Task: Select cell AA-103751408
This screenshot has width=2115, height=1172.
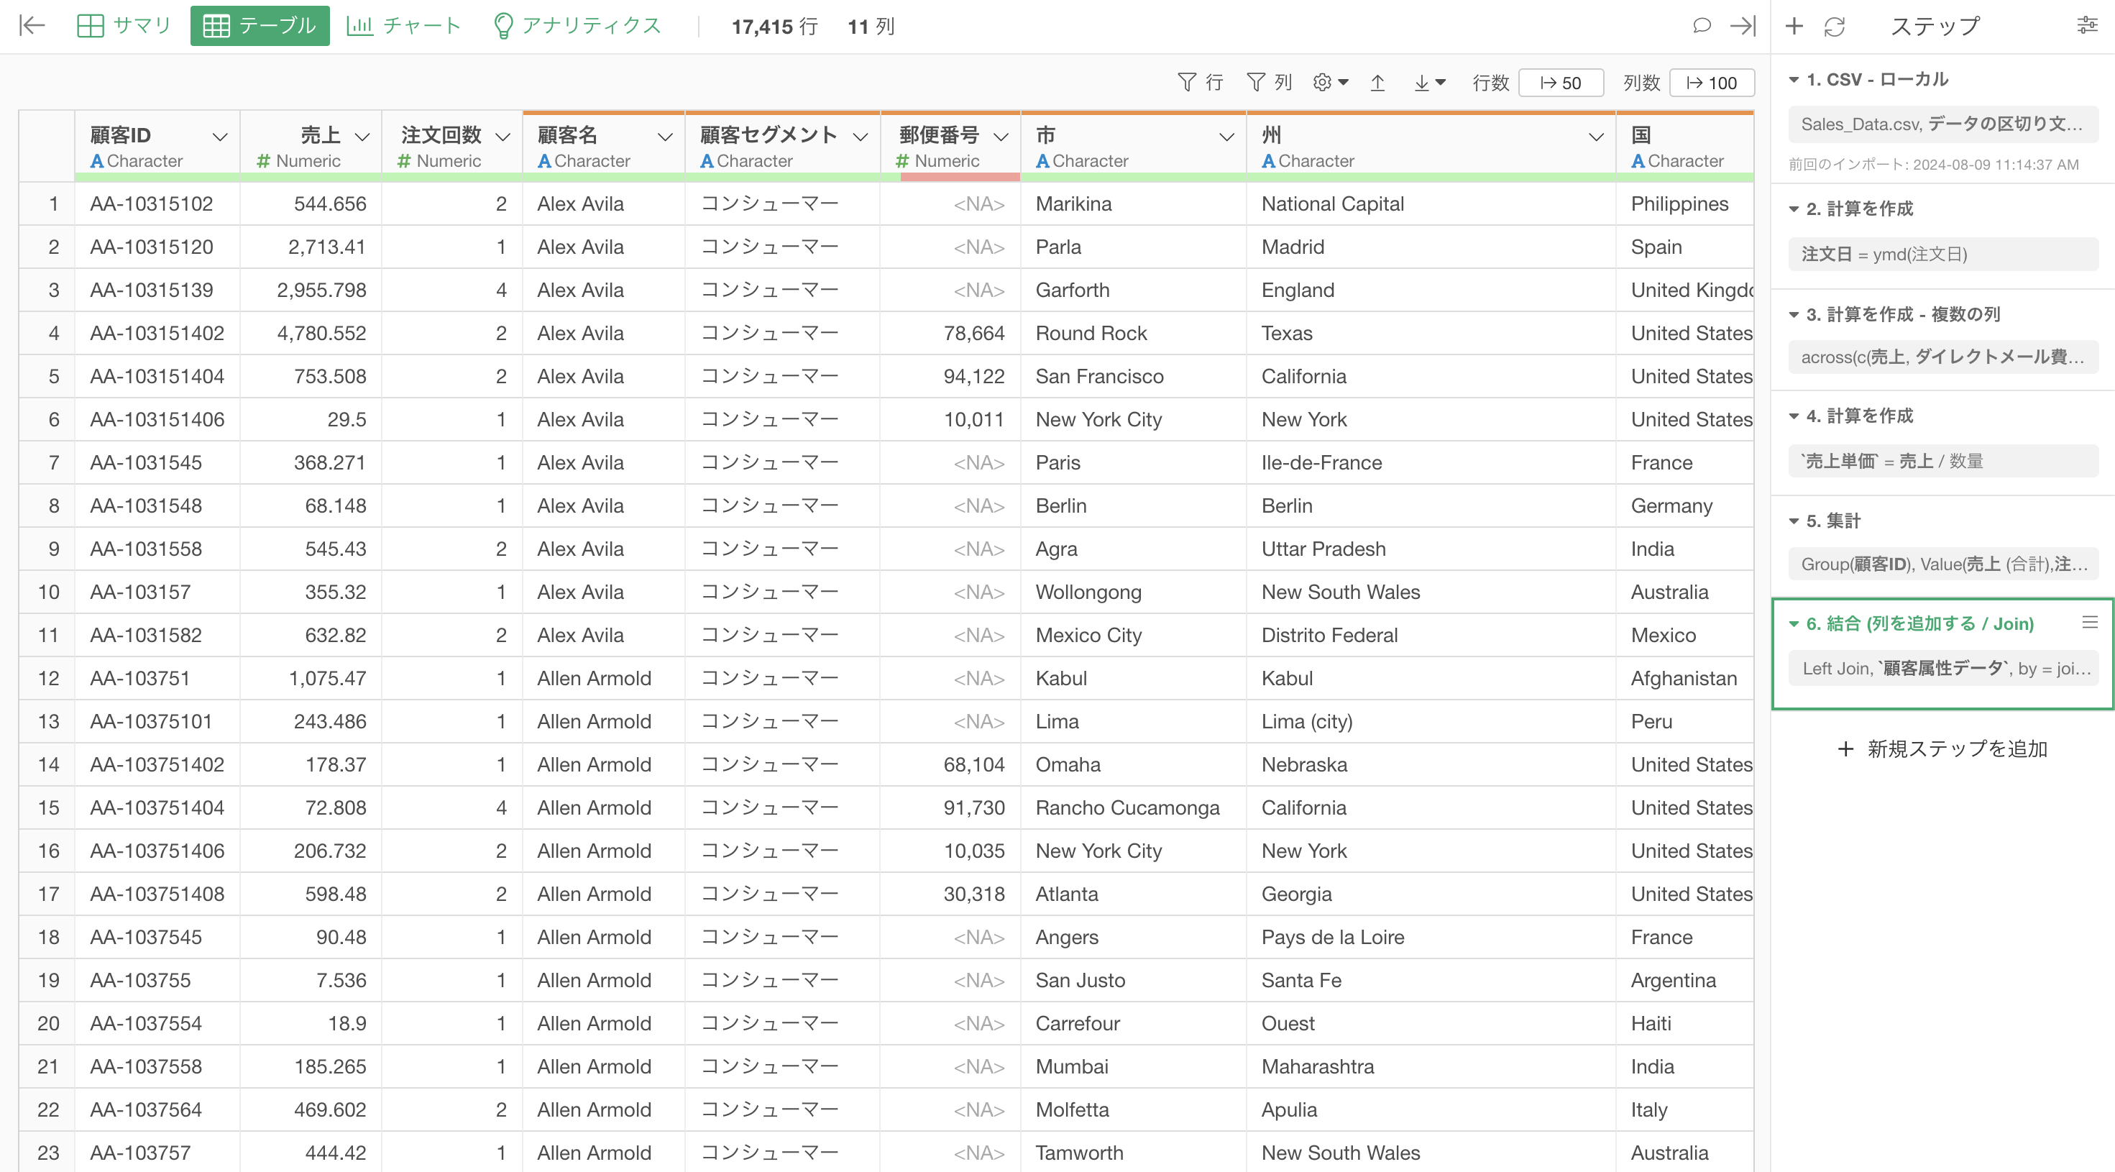Action: click(x=157, y=894)
